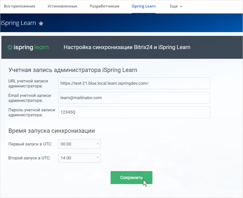This screenshot has height=198, width=243.
Task: Click the 'URL учетной записи администратора:' label
Action: (x=28, y=83)
